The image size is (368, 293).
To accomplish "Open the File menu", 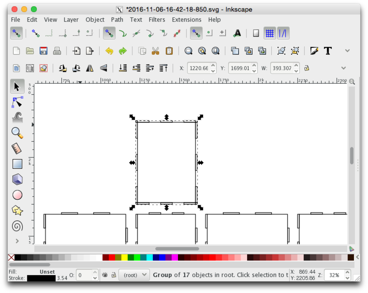I will tap(15, 19).
